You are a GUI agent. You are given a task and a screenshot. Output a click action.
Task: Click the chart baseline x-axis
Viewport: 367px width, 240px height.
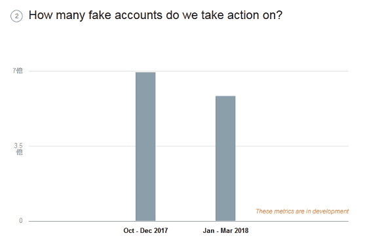(189, 221)
